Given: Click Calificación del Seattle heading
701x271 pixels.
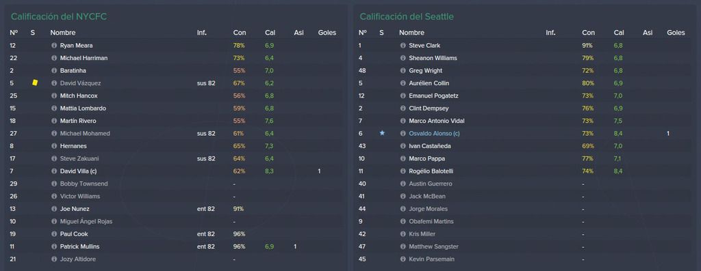Looking at the screenshot, I should tap(407, 17).
